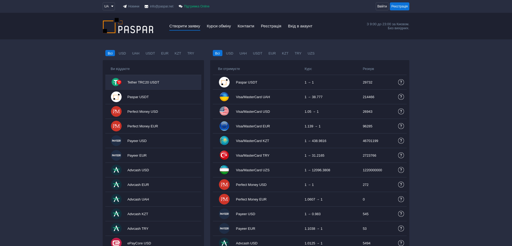Click the Turkish flag icon for Visa/MasterCard TRY
This screenshot has height=246, width=512.
(224, 155)
